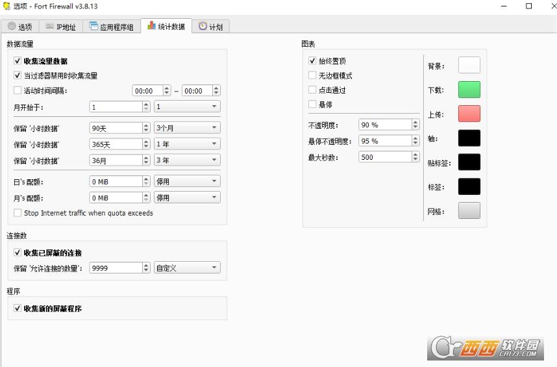The height and width of the screenshot is (367, 557).
Task: Click the clock icon on 计划 tab
Action: 203,26
